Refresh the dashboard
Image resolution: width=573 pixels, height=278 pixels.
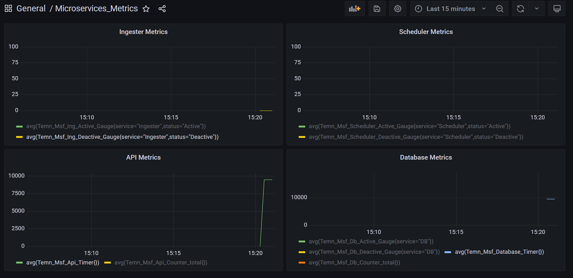[520, 9]
